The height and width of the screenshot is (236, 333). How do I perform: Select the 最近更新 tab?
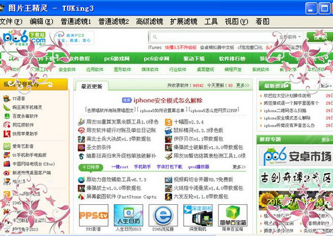pyautogui.click(x=92, y=86)
